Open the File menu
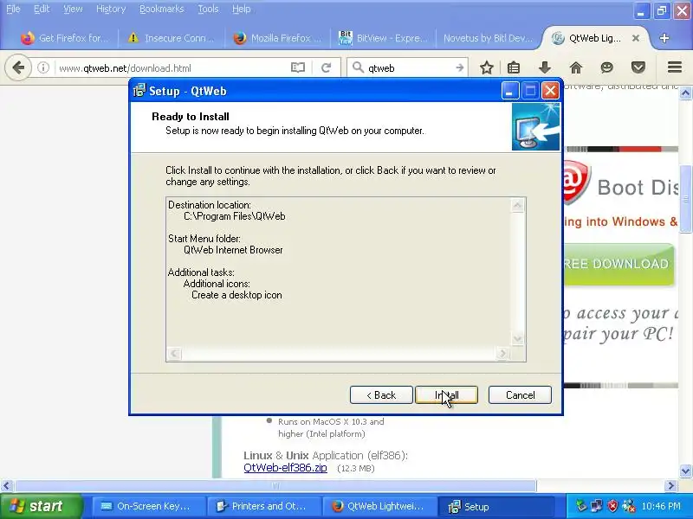Viewport: 693px width, 519px height. (13, 9)
